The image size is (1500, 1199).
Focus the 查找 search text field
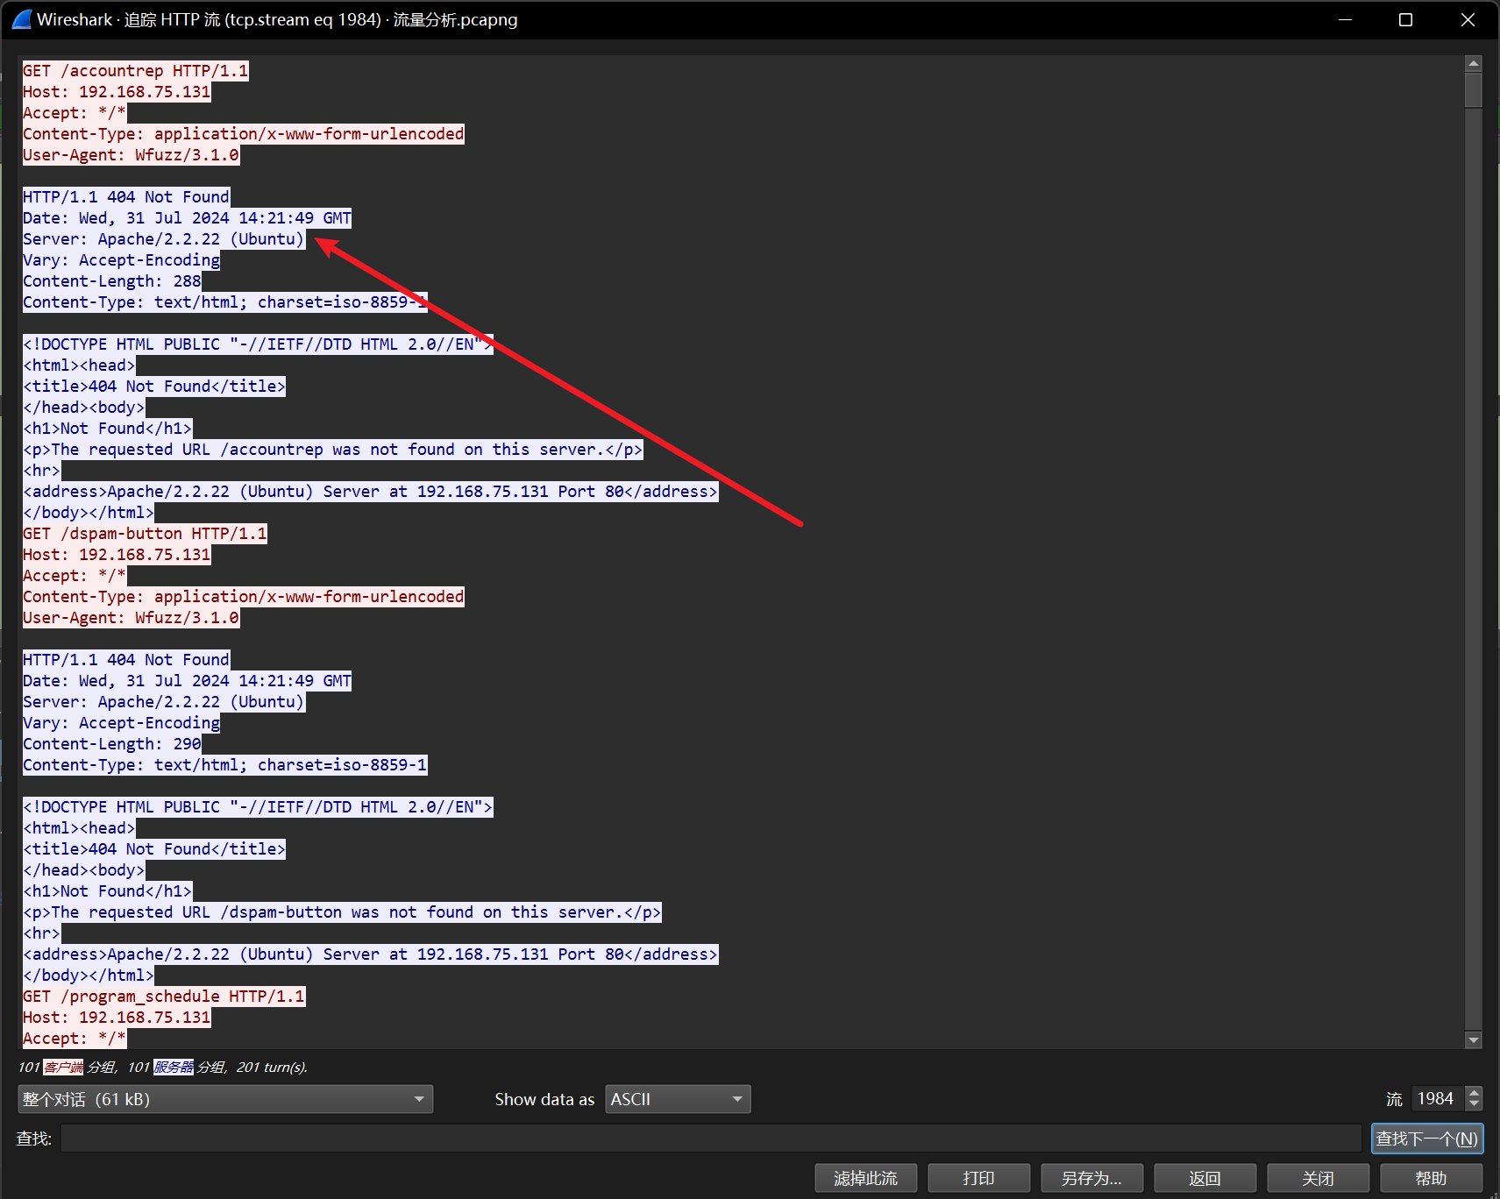[710, 1139]
